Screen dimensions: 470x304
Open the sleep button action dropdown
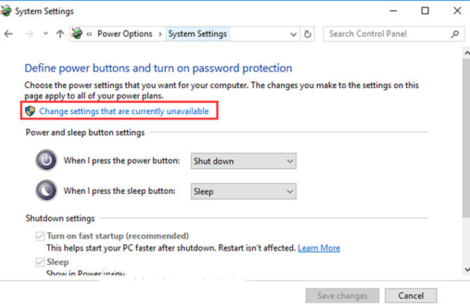(243, 191)
